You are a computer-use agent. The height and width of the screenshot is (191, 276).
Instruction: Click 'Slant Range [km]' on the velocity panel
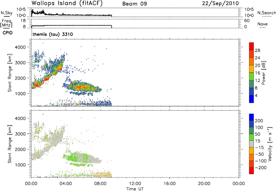(x=10, y=144)
